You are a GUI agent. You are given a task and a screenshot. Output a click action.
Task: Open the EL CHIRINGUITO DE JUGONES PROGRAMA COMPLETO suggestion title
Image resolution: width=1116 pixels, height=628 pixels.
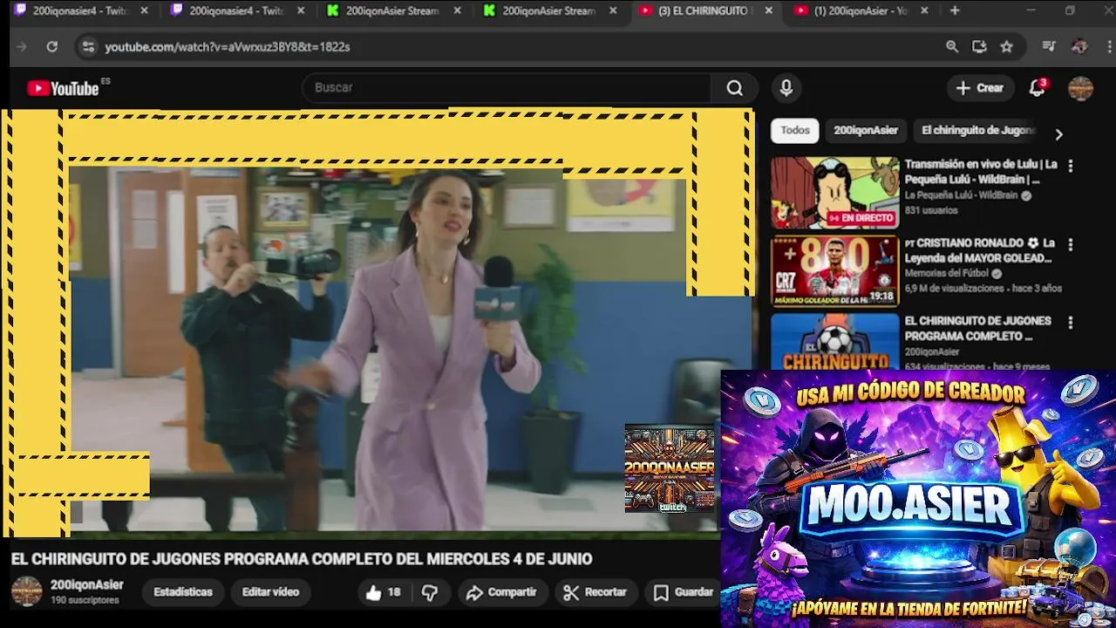click(x=977, y=329)
